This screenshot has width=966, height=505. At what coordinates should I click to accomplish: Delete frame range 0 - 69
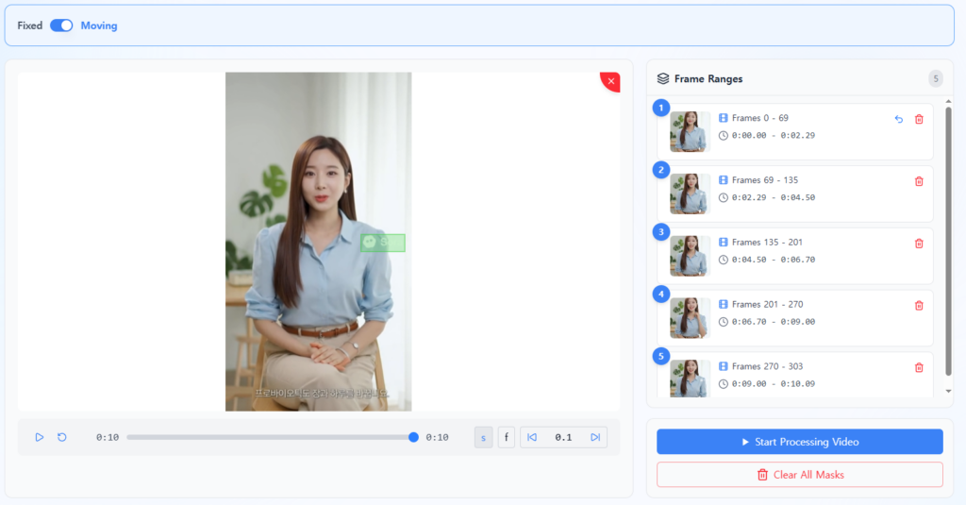pos(919,119)
